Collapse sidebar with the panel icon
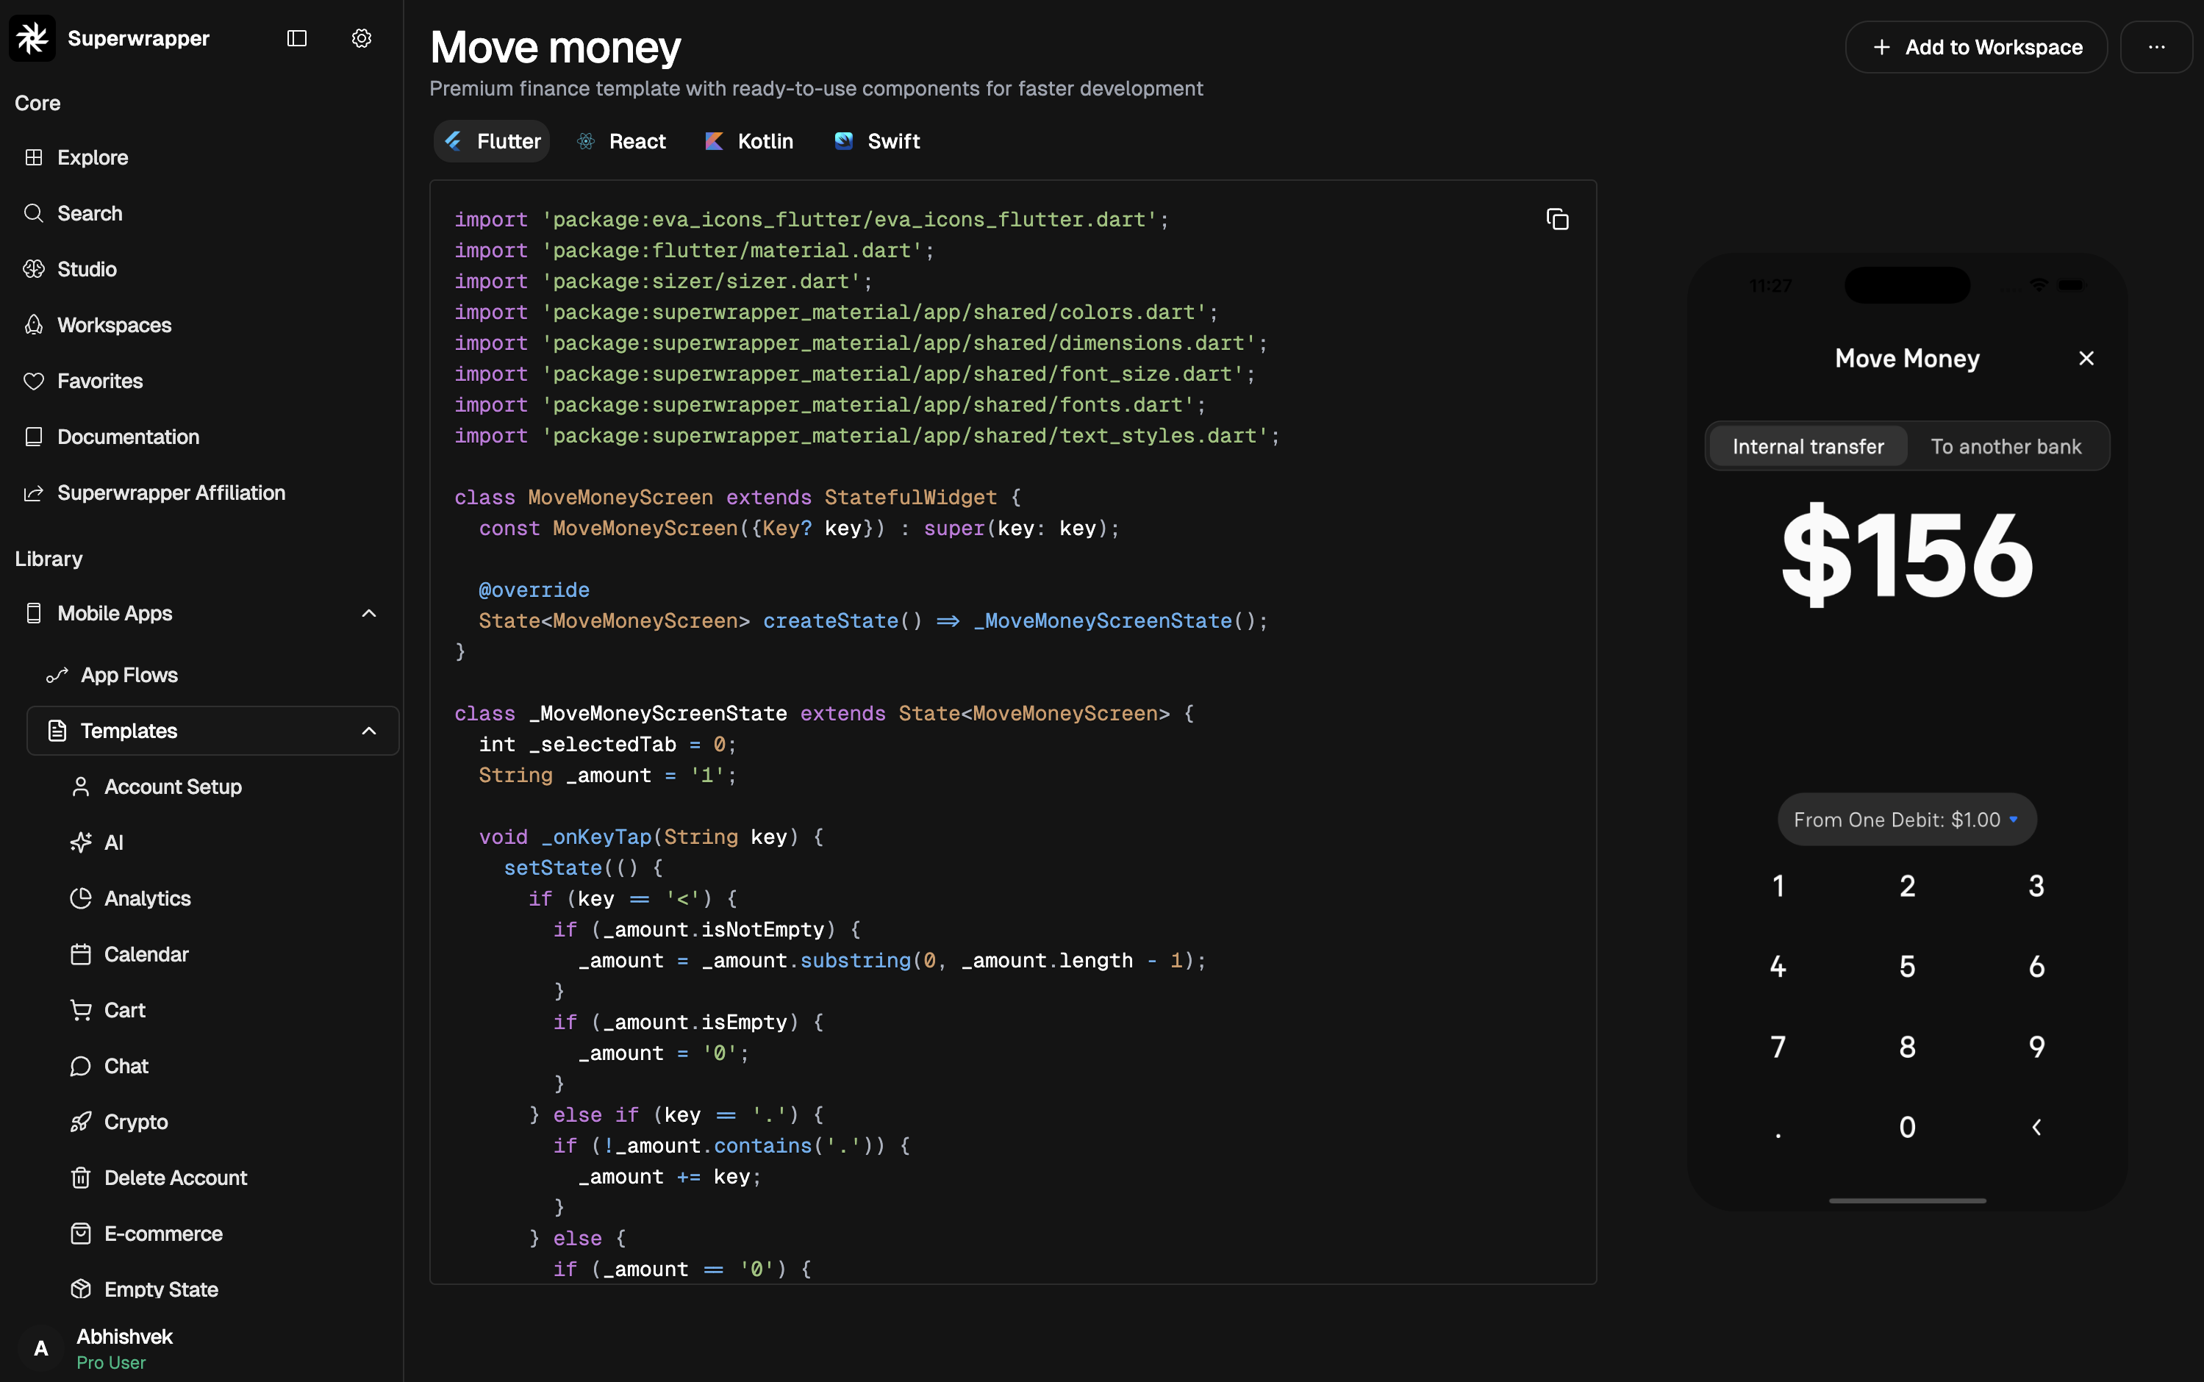2204x1382 pixels. (x=296, y=38)
